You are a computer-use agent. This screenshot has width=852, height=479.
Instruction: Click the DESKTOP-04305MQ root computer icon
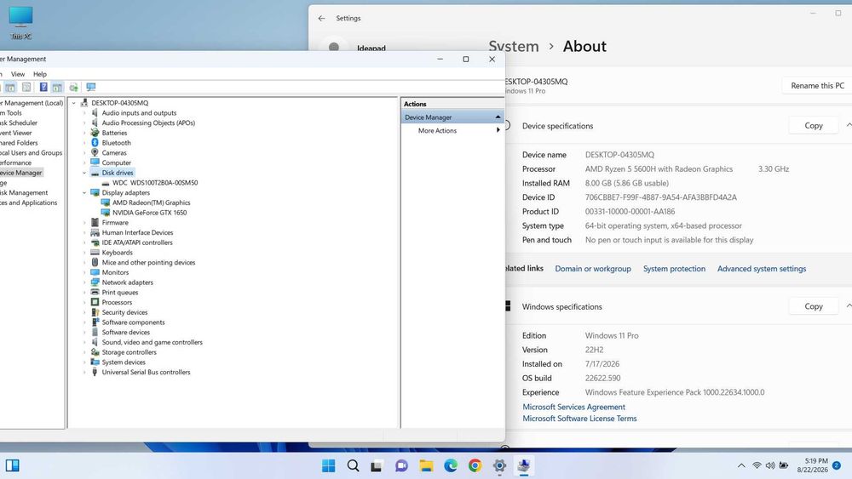pyautogui.click(x=84, y=103)
